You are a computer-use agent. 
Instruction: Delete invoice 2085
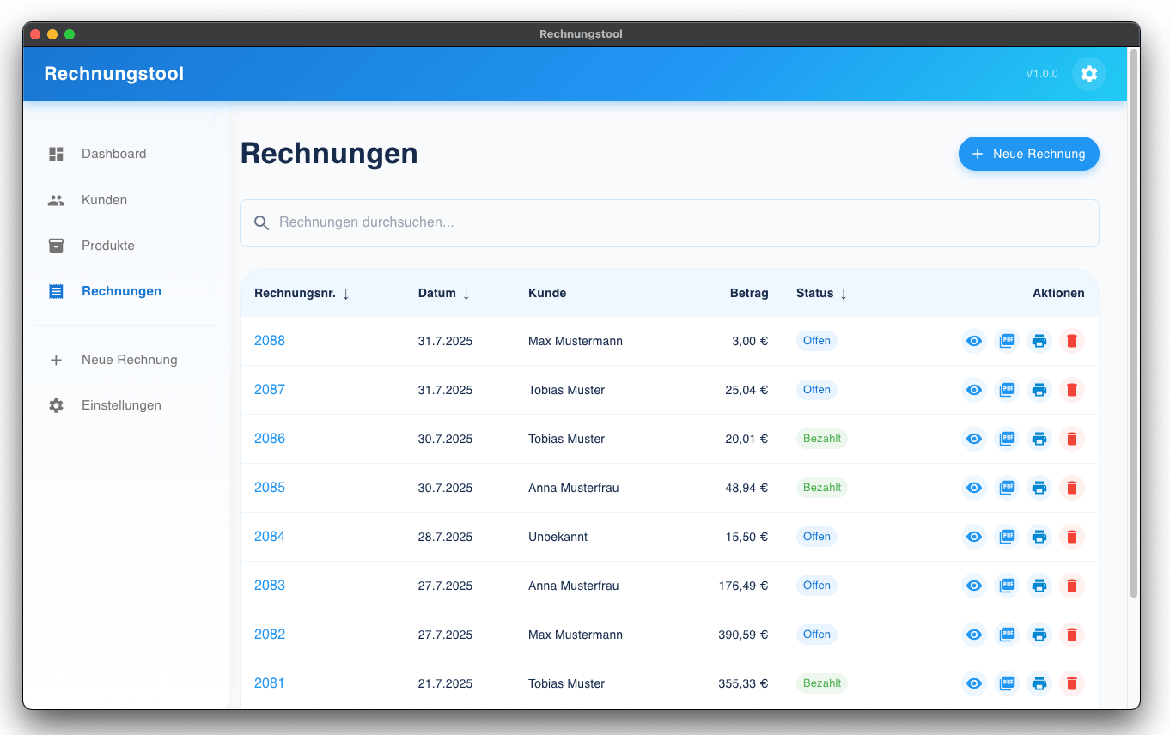tap(1072, 488)
